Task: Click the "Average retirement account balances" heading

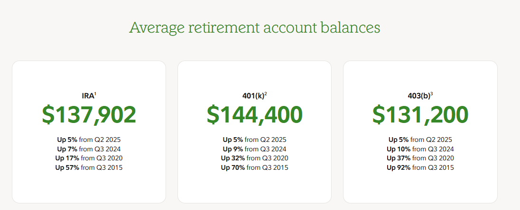Action: pos(255,27)
